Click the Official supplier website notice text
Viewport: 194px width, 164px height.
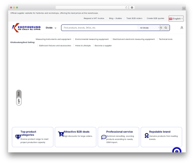54,13
